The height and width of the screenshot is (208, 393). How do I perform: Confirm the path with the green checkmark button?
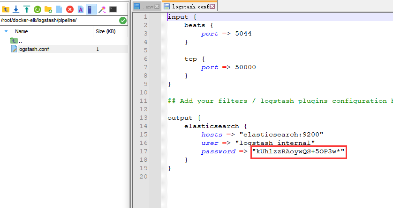(x=123, y=21)
